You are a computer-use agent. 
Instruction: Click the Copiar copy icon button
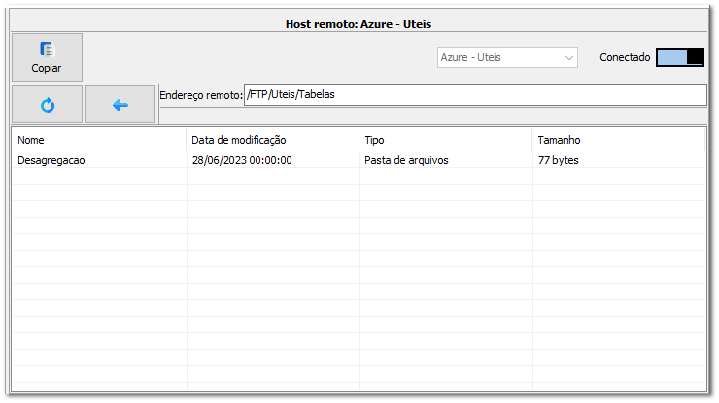point(47,57)
